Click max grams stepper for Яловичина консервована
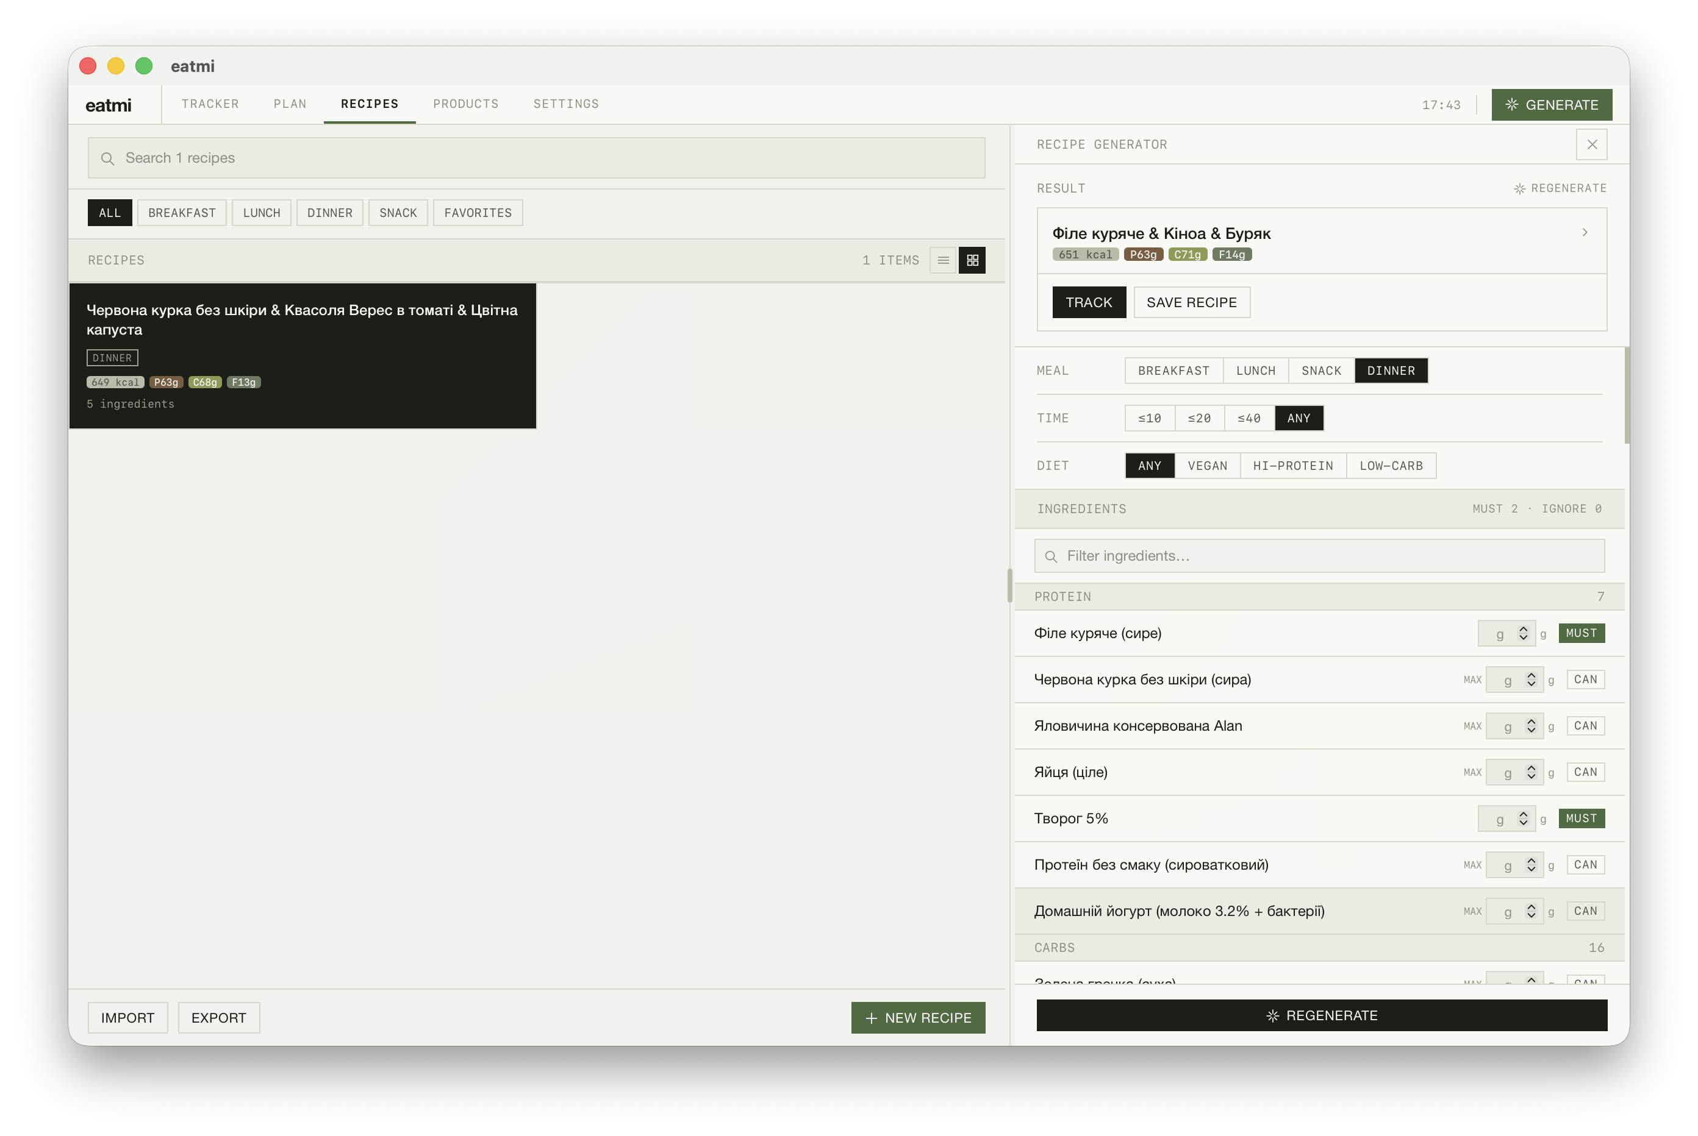 point(1531,726)
